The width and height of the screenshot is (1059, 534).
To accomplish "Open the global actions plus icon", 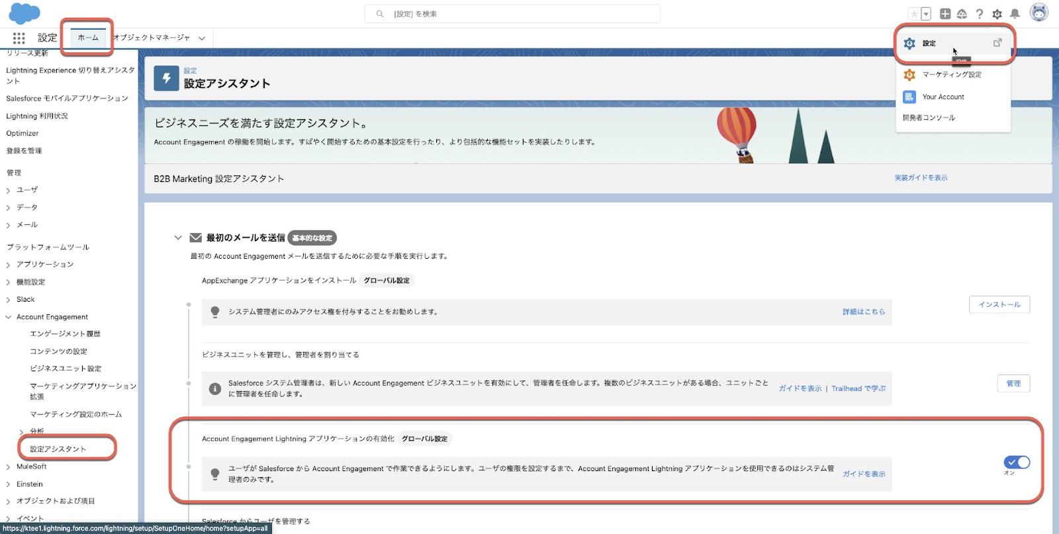I will coord(945,14).
